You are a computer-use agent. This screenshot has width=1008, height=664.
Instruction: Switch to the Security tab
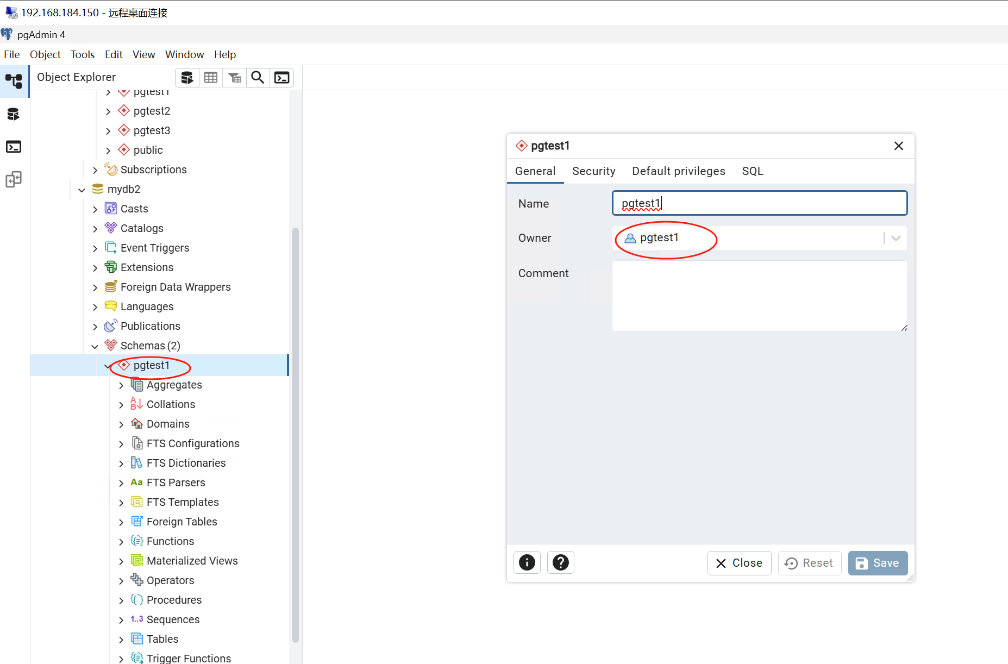[593, 171]
